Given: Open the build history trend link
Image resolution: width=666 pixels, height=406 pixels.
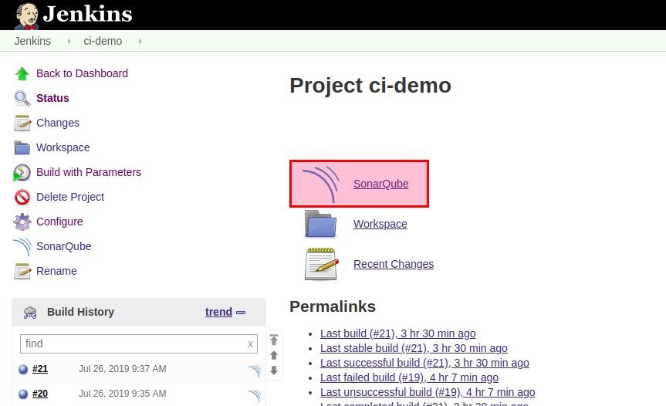Looking at the screenshot, I should click(x=218, y=312).
